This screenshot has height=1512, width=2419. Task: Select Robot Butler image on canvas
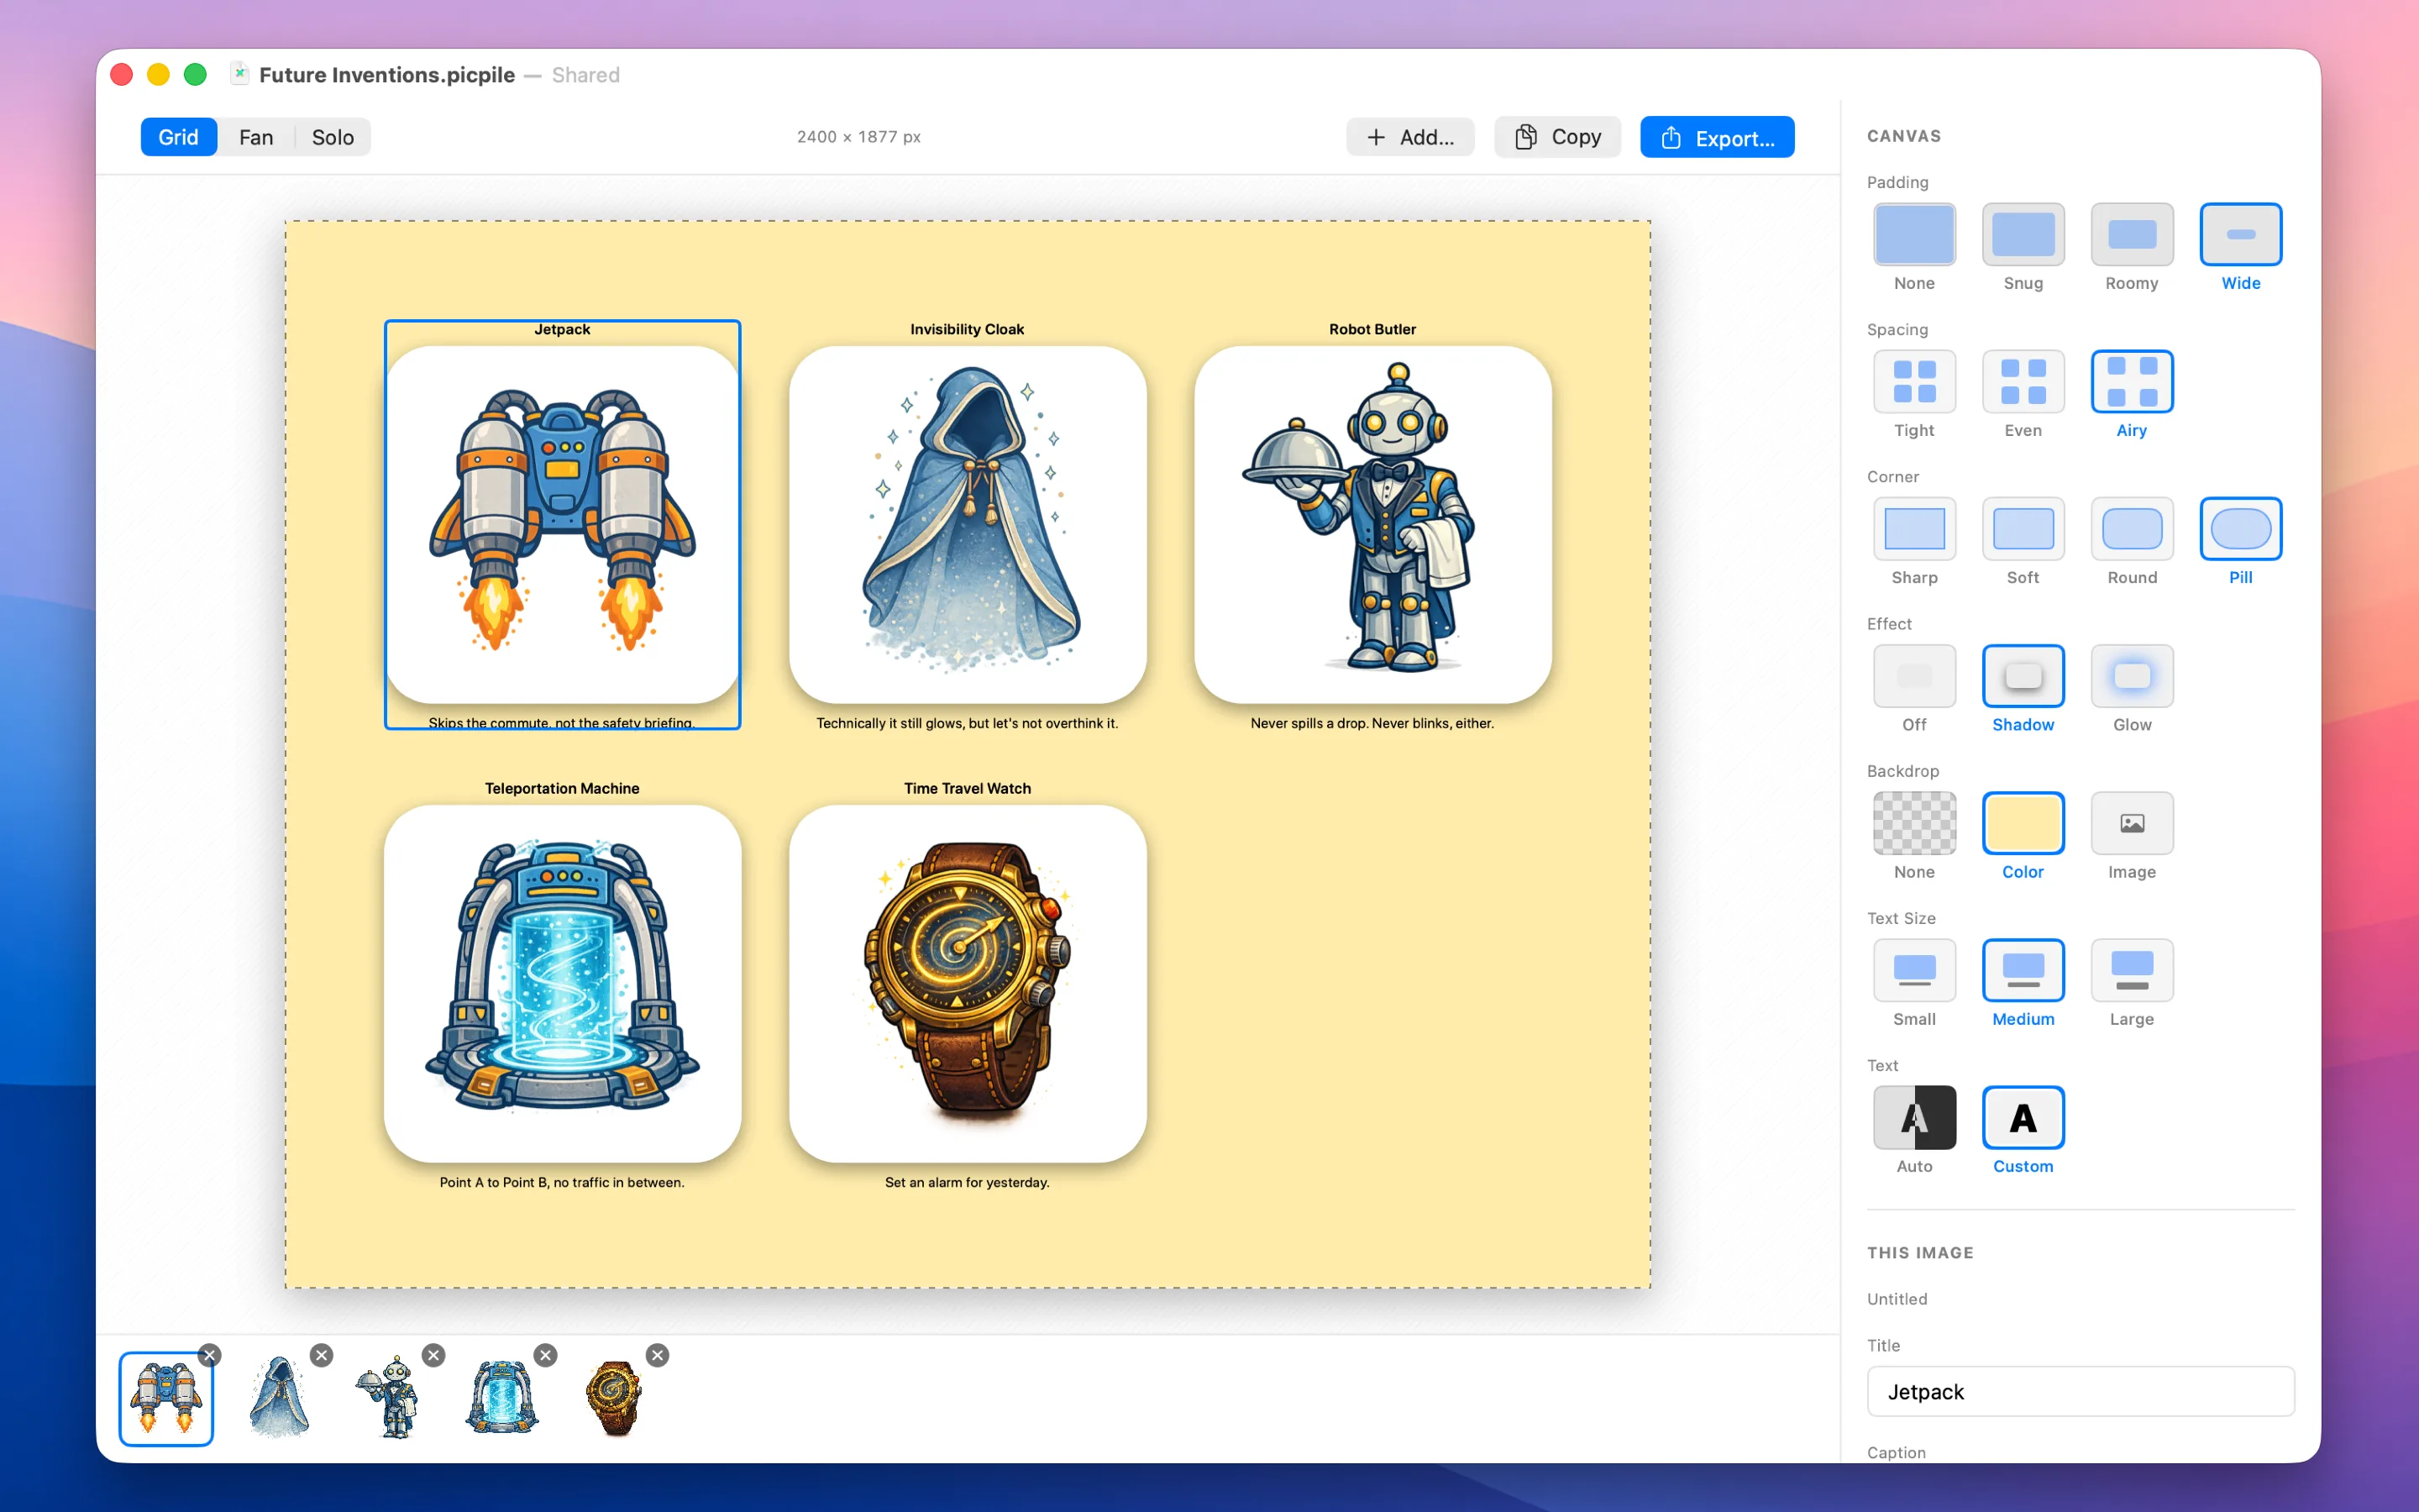(x=1372, y=524)
